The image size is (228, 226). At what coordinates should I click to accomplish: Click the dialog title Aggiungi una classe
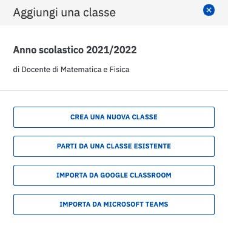point(64,13)
